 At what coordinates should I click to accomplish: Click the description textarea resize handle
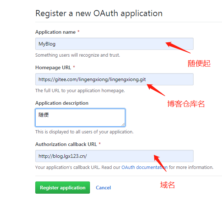123,124
